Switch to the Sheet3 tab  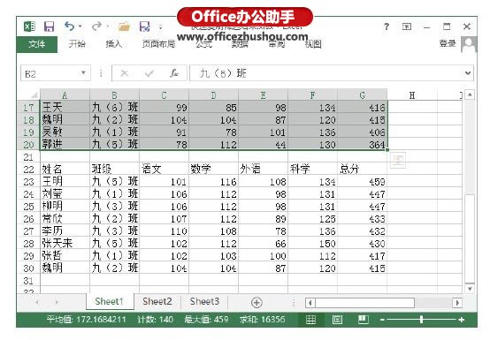(204, 301)
